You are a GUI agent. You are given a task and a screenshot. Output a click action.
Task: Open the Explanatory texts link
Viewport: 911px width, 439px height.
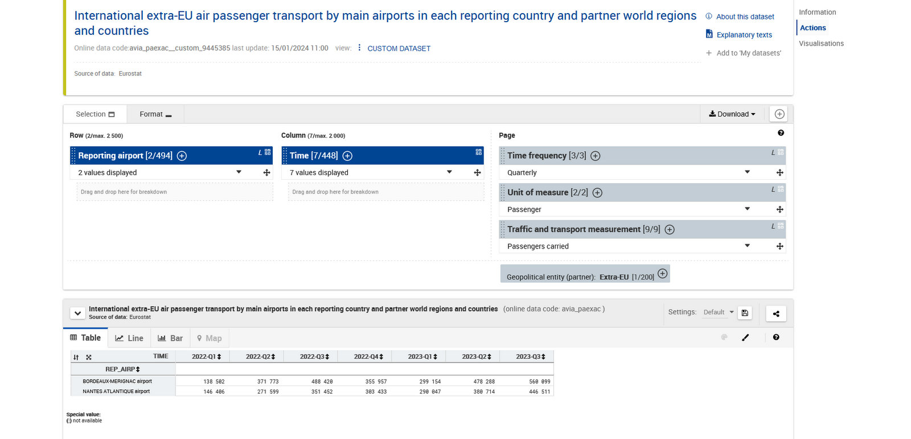(744, 35)
